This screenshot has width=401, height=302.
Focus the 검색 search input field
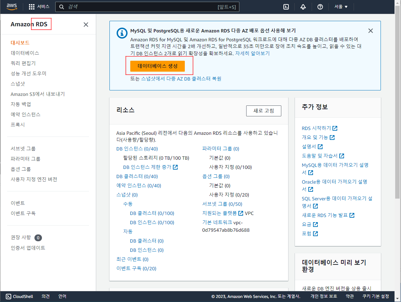tap(147, 7)
